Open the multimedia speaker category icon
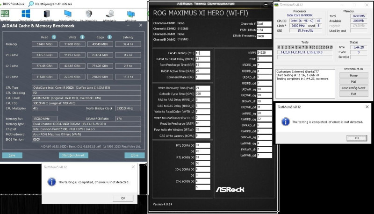 click(89, 14)
